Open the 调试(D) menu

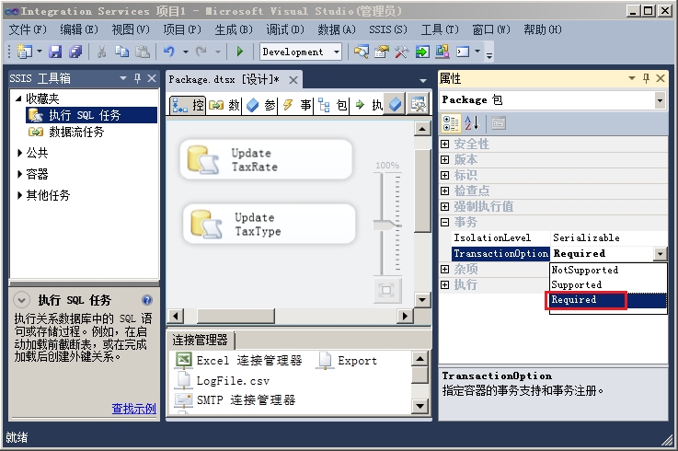point(285,29)
